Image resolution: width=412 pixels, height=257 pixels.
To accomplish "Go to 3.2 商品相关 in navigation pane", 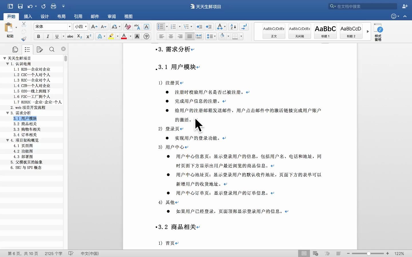I will [25, 124].
